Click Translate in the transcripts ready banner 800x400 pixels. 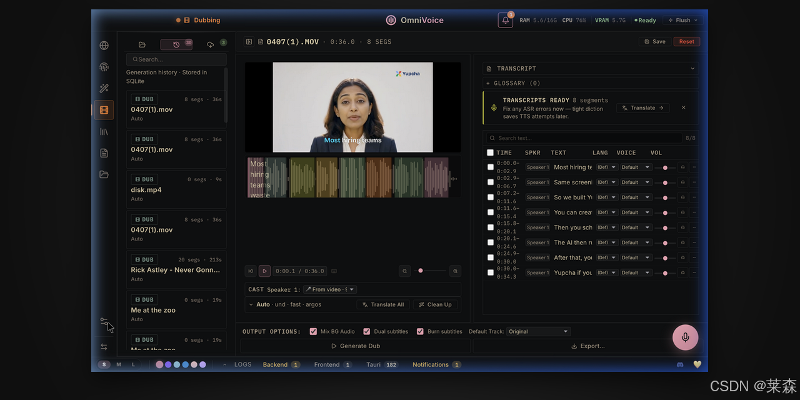tap(642, 107)
